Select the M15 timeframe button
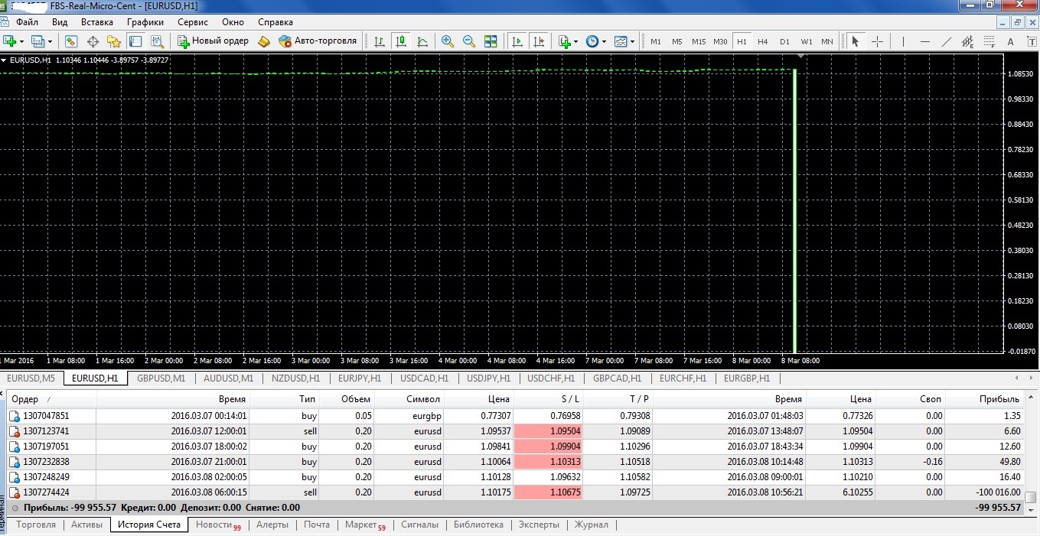This screenshot has width=1040, height=536. (699, 41)
